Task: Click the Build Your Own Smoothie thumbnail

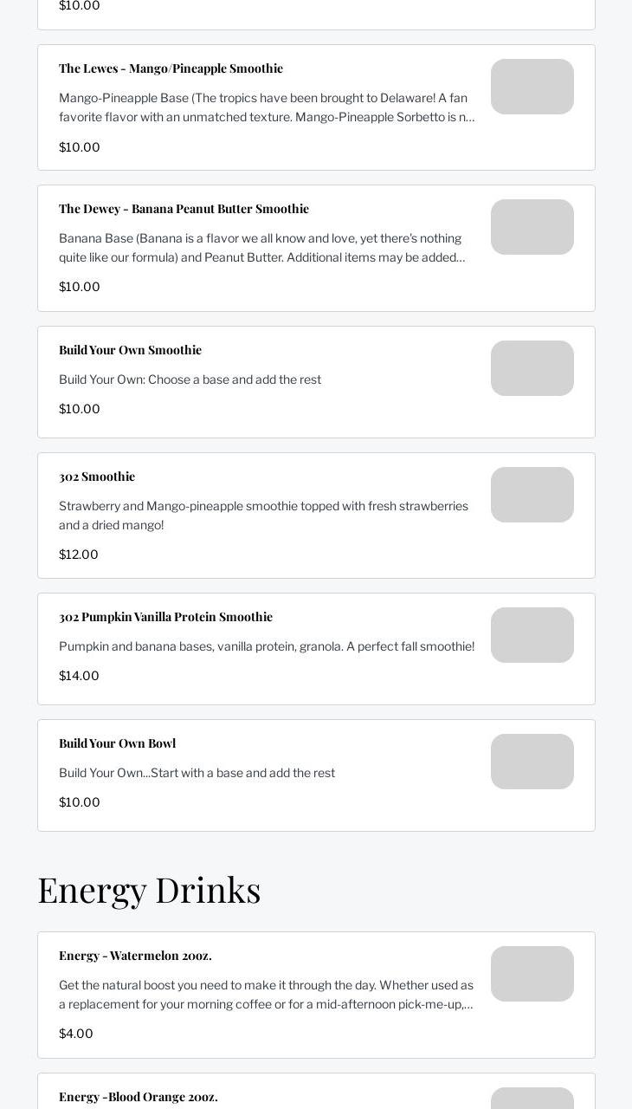Action: tap(532, 368)
